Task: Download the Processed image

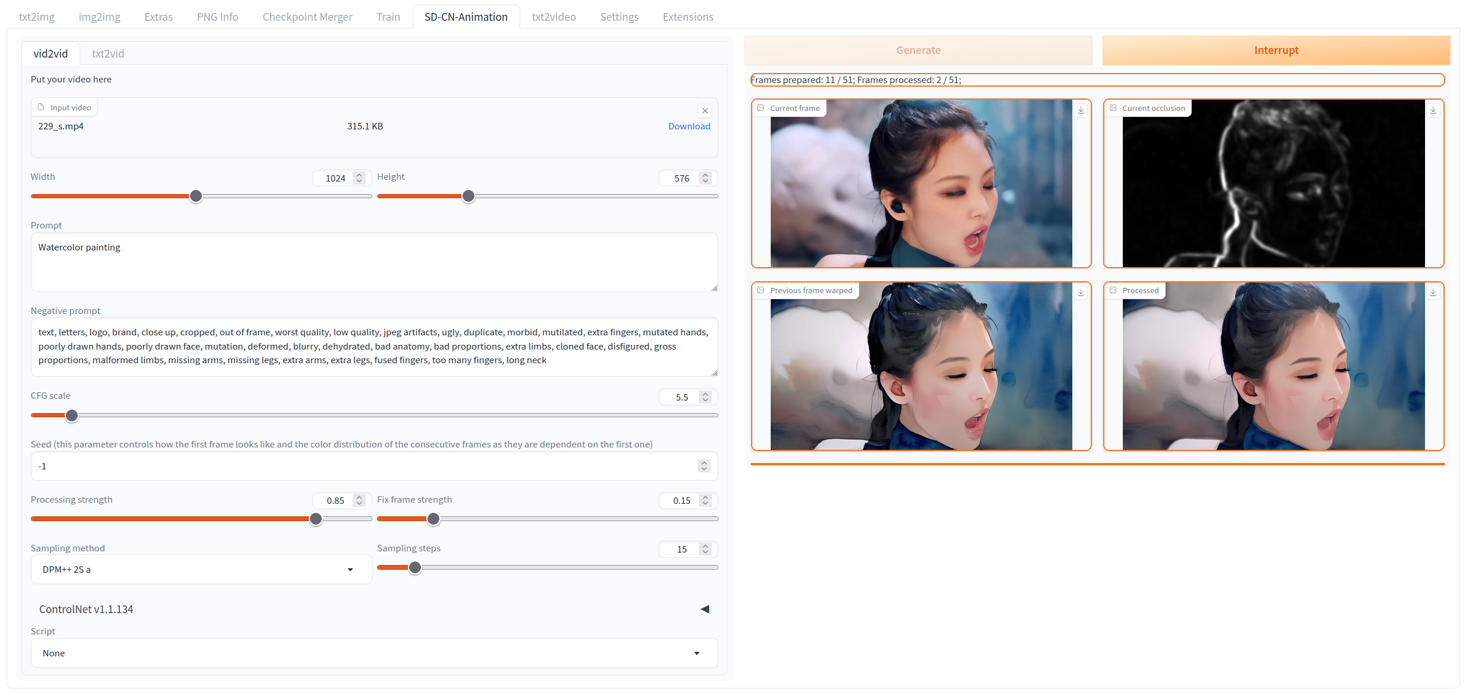Action: coord(1433,293)
